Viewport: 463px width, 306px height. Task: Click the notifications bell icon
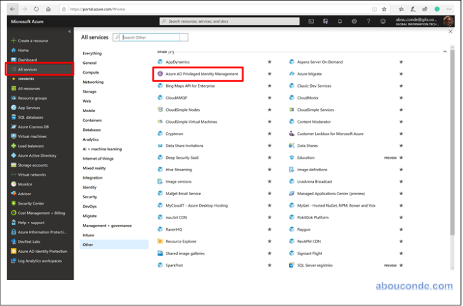pos(340,21)
